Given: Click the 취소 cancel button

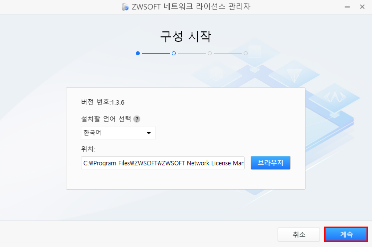Looking at the screenshot, I should point(299,235).
